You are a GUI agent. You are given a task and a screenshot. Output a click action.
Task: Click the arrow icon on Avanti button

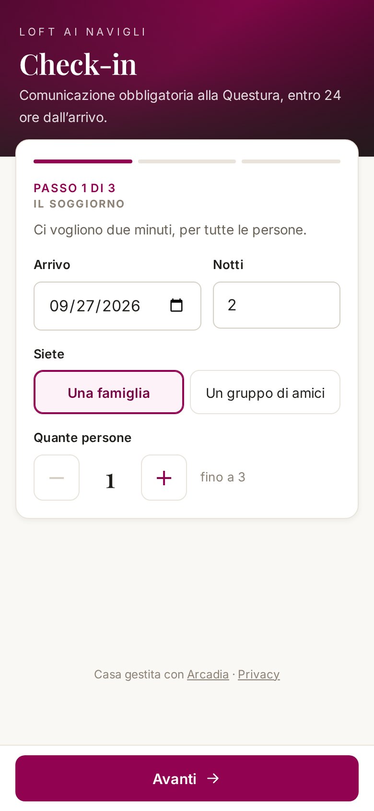coord(213,778)
